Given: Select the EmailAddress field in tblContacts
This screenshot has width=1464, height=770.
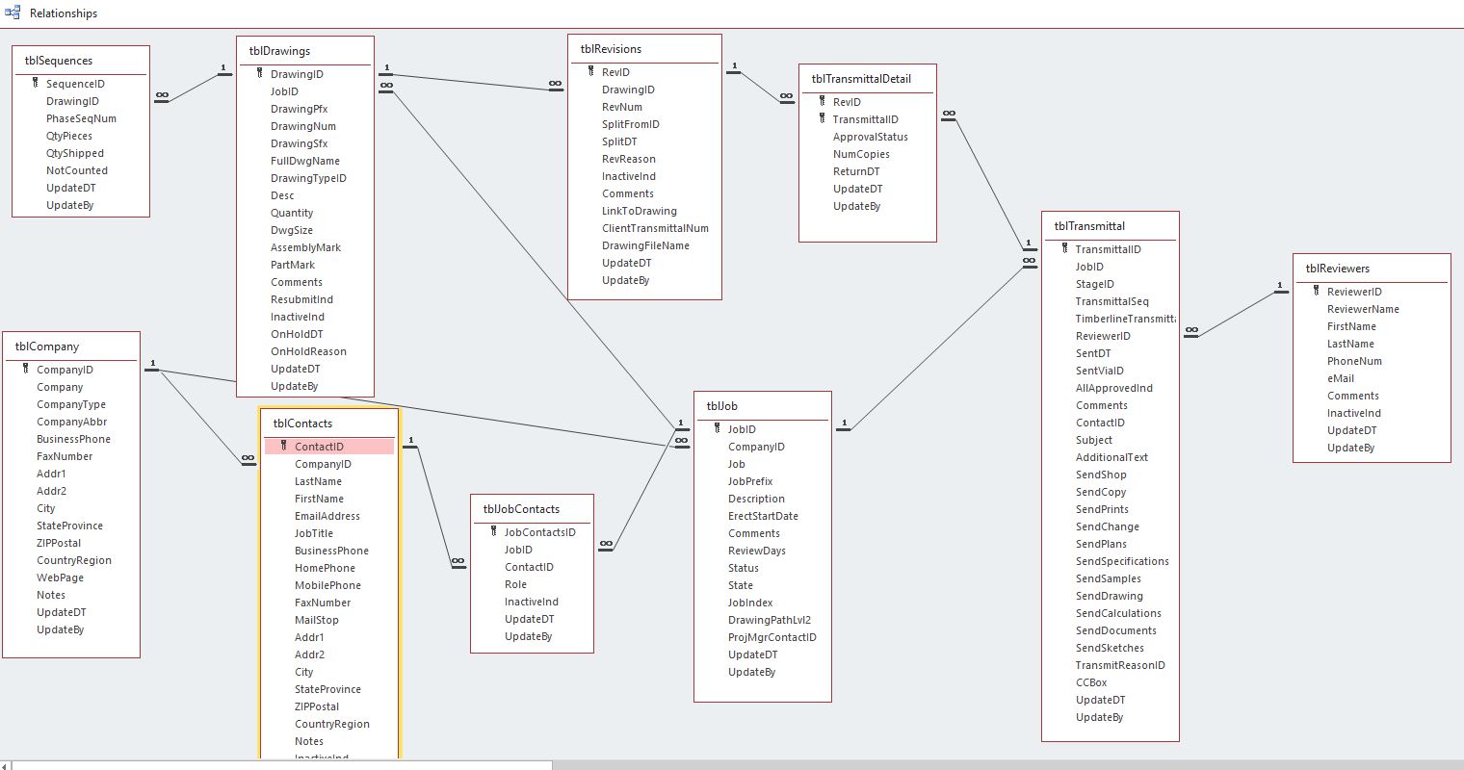Looking at the screenshot, I should pos(327,516).
